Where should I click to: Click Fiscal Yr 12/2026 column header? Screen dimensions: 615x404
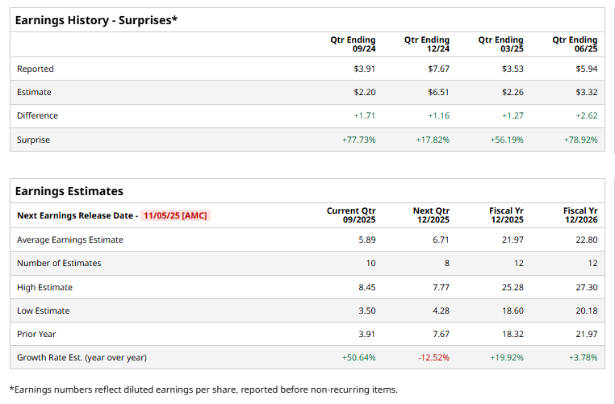point(579,215)
